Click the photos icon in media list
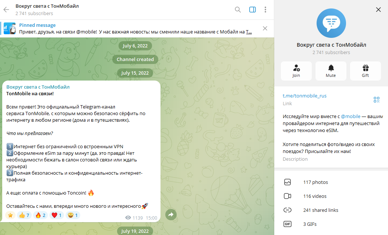This screenshot has width=388, height=235. coord(287,182)
